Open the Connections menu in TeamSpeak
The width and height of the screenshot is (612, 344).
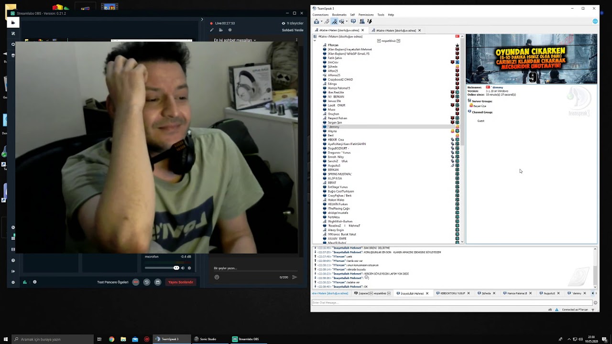320,15
